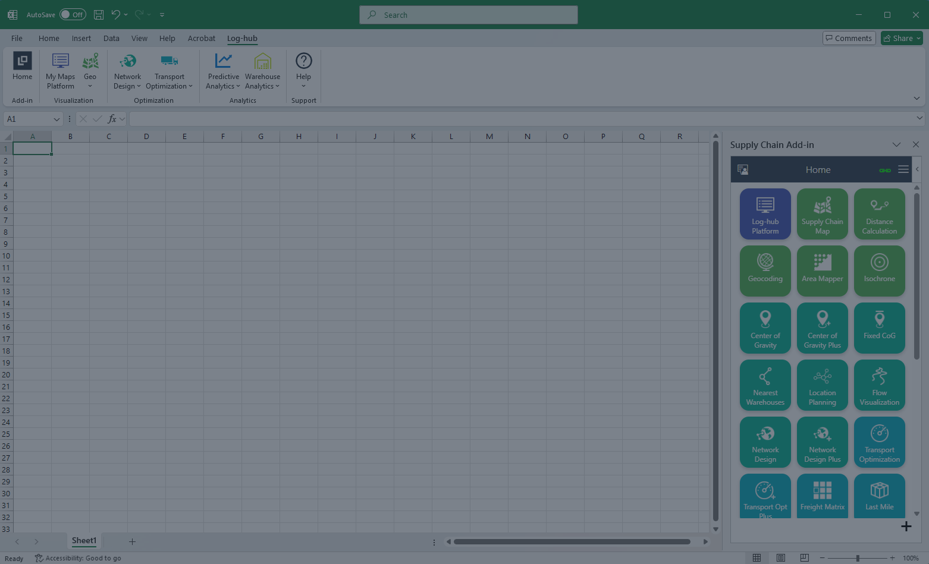
Task: Open the Location Planning tile
Action: click(x=823, y=385)
